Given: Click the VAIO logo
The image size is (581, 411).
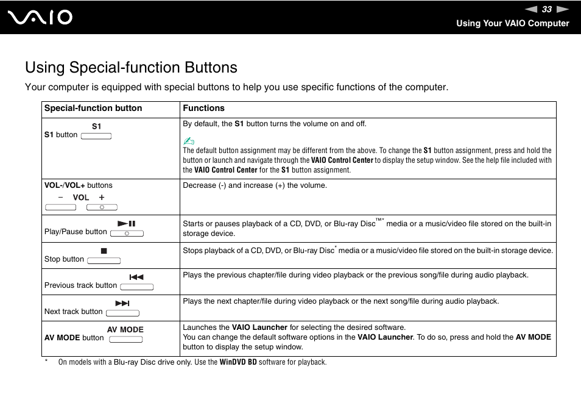Looking at the screenshot, I should pyautogui.click(x=40, y=18).
